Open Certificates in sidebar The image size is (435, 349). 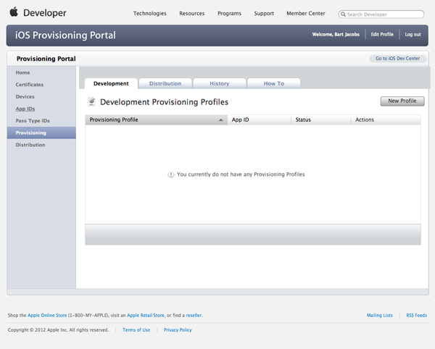(30, 85)
